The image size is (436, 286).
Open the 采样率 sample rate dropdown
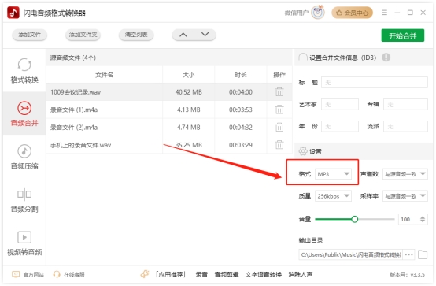point(405,196)
